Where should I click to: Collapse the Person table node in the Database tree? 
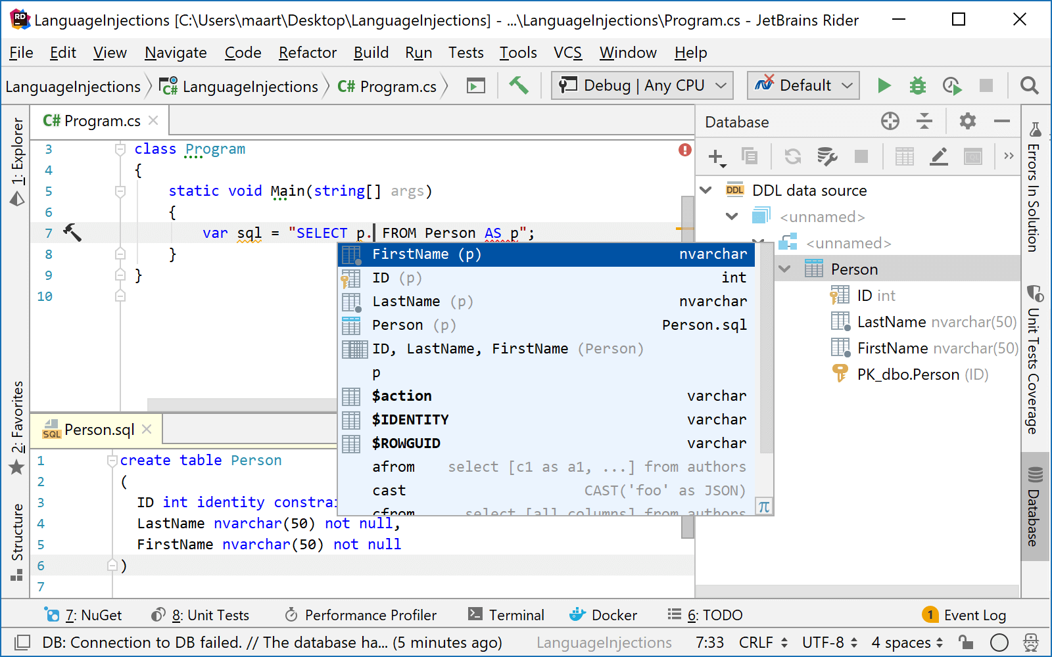click(x=784, y=269)
